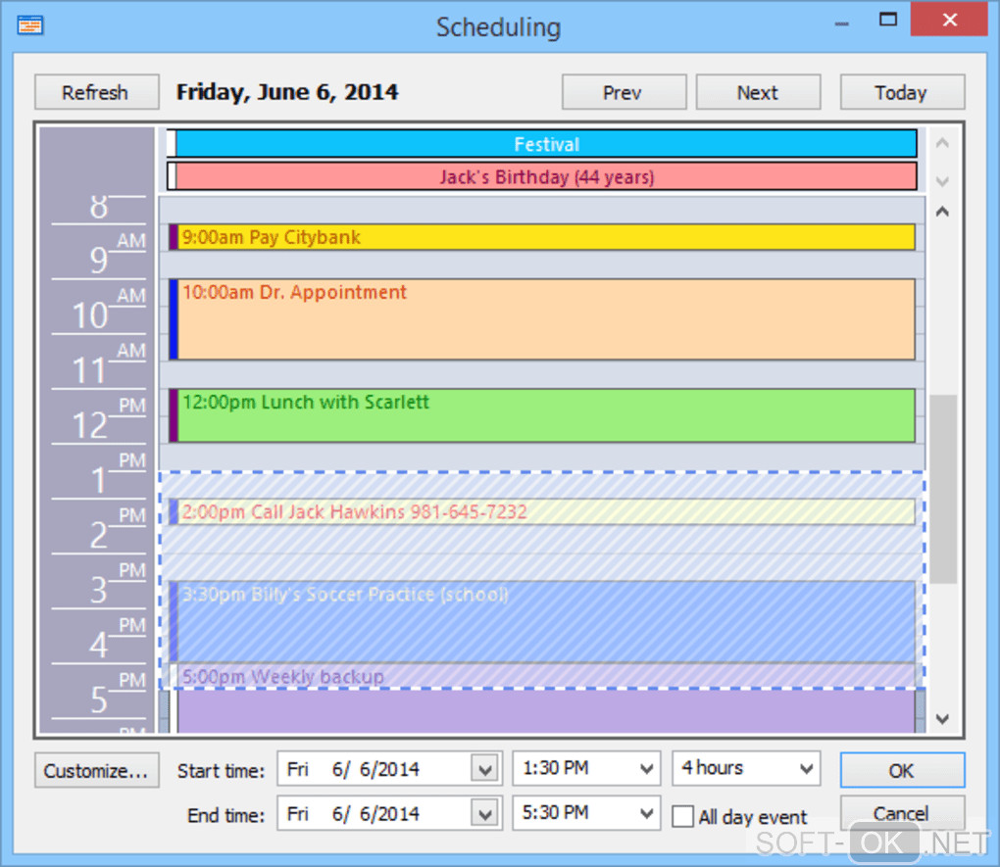The width and height of the screenshot is (1000, 867).
Task: Confirm with the OK button
Action: tap(902, 771)
